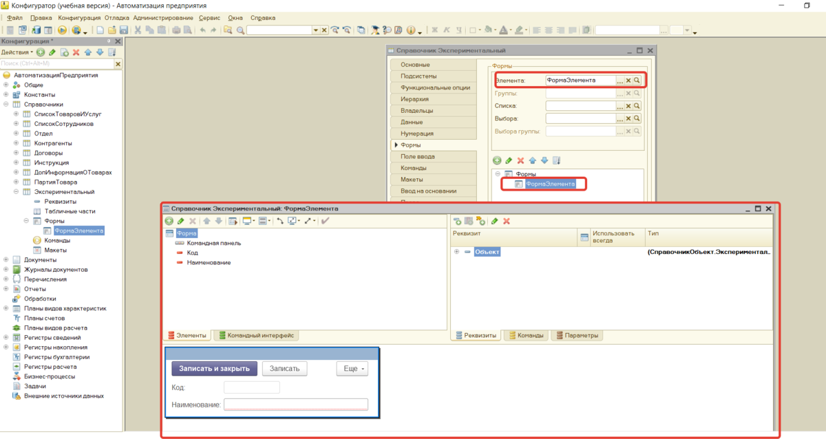Delete form with red X in catalog window
Viewport: 826px width, 439px height.
pos(520,160)
